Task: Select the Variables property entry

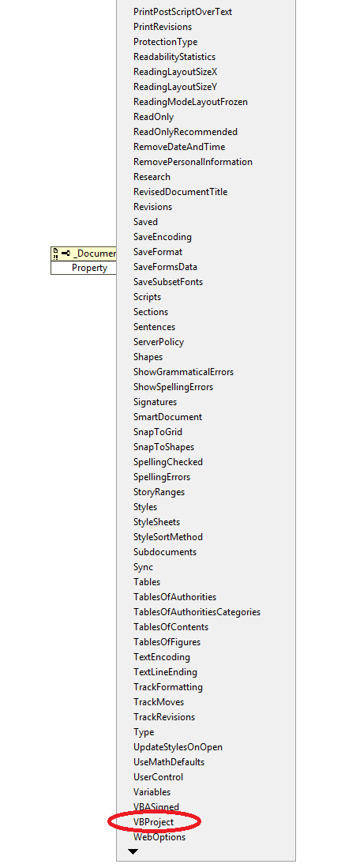Action: 152,792
